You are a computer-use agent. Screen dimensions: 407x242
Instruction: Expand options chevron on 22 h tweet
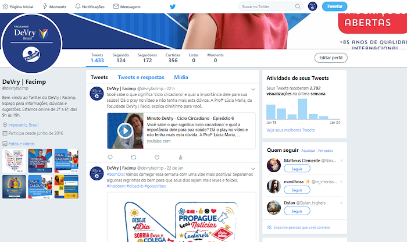253,90
